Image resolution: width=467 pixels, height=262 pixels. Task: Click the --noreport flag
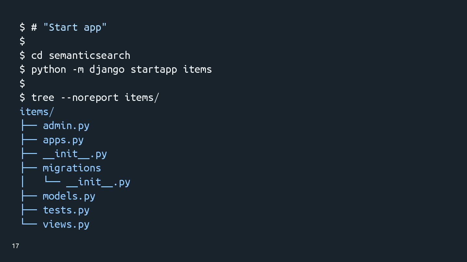pyautogui.click(x=90, y=97)
